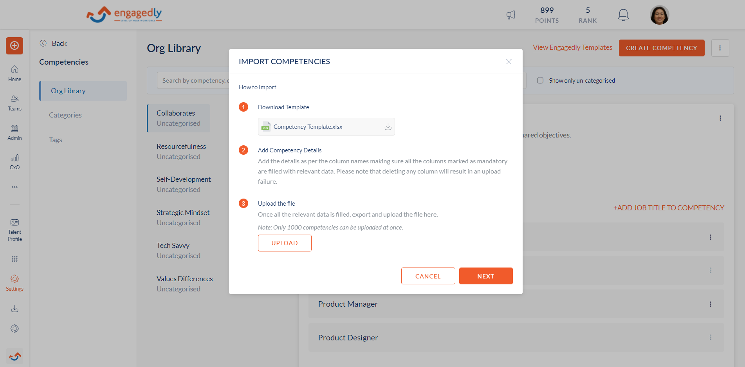Open the options menu beside Create Competency
This screenshot has height=367, width=745.
click(720, 48)
